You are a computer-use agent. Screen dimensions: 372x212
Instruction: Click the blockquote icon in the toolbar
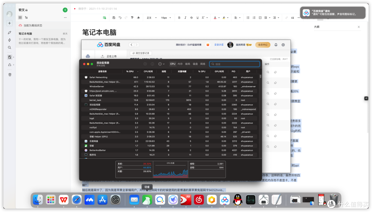click(293, 18)
